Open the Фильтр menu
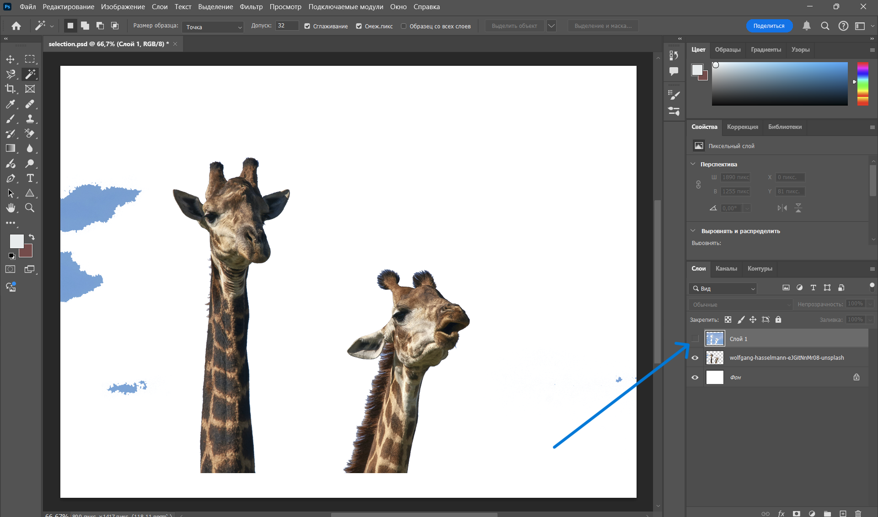Image resolution: width=878 pixels, height=517 pixels. point(251,7)
